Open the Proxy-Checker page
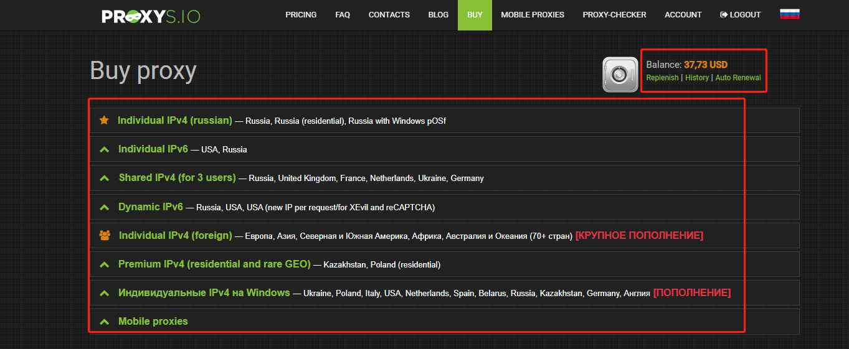This screenshot has width=849, height=349. 614,15
